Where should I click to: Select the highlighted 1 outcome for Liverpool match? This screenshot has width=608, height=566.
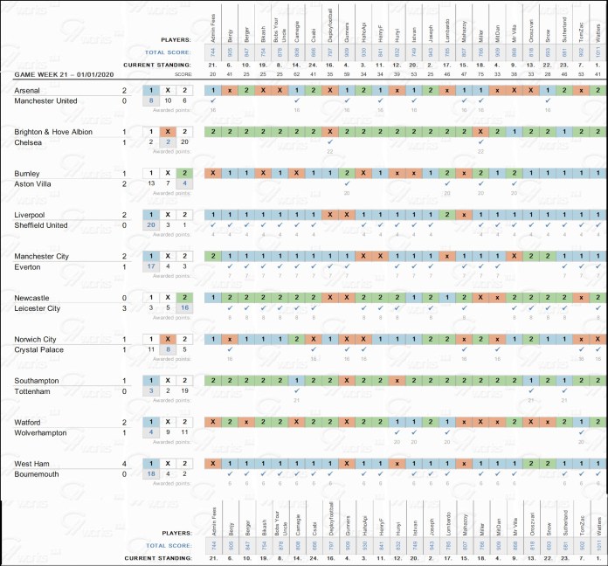coord(151,214)
